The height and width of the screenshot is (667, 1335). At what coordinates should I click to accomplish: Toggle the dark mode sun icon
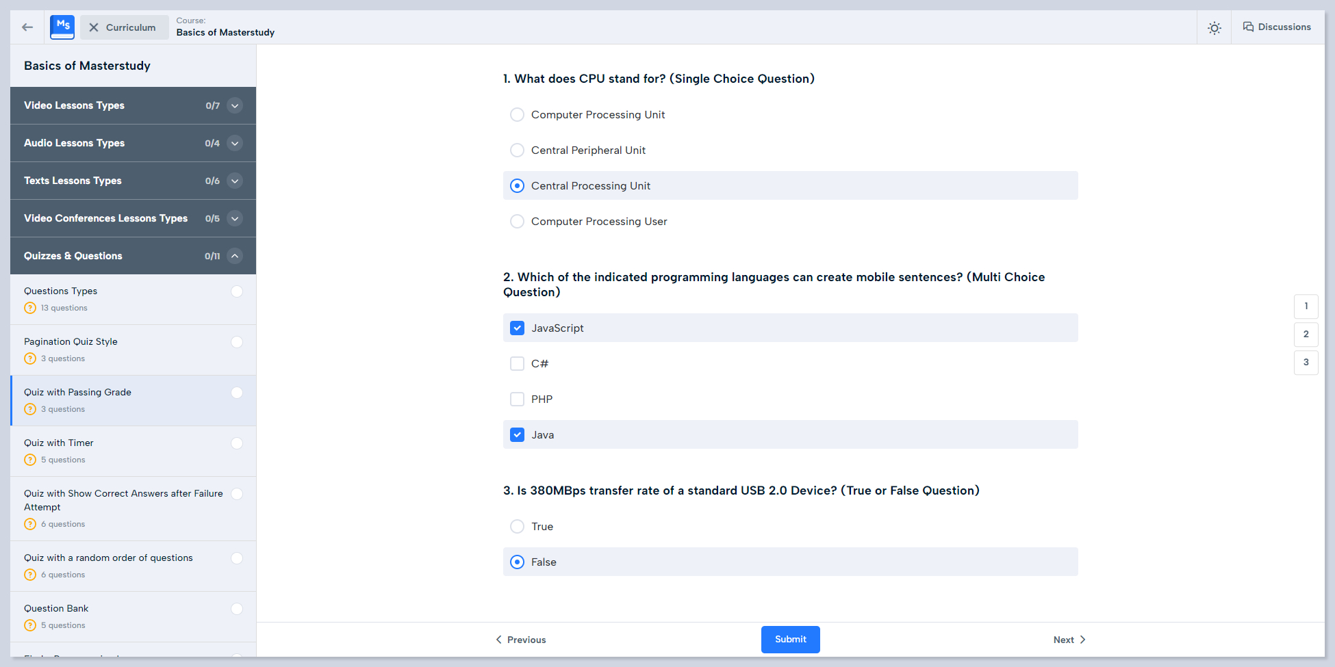point(1214,28)
